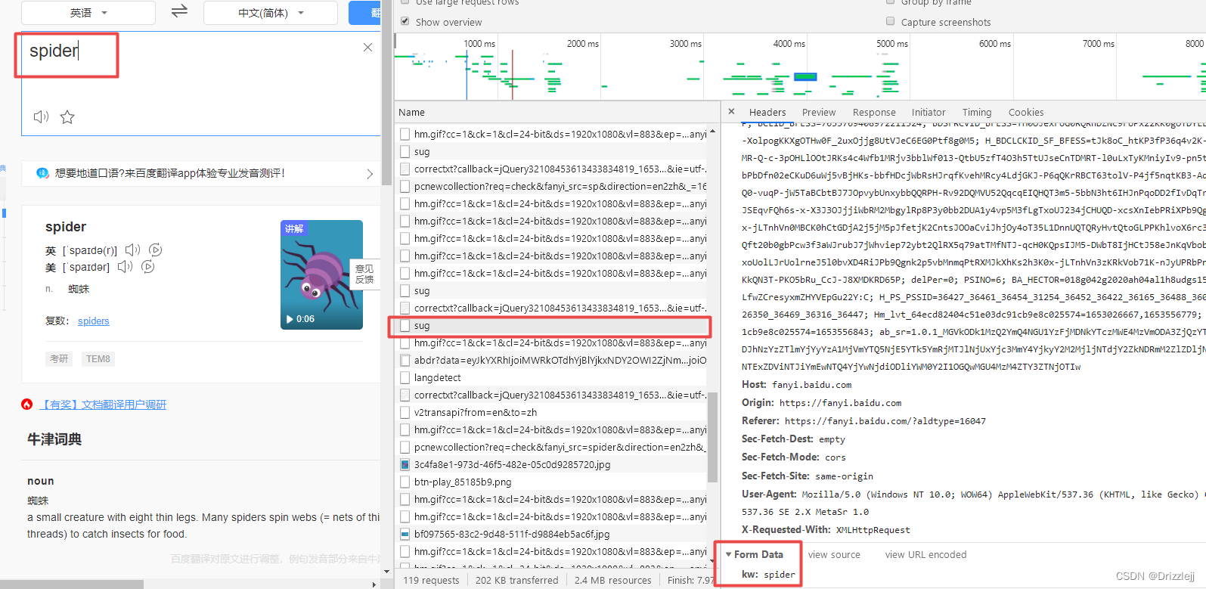1206x589 pixels.
Task: Open target language dropdown 中文(简体)
Action: click(271, 13)
